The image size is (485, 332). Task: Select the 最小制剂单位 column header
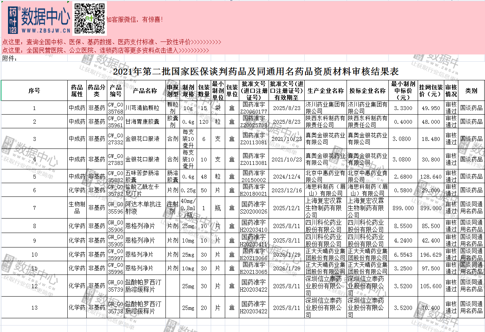pyautogui.click(x=218, y=91)
